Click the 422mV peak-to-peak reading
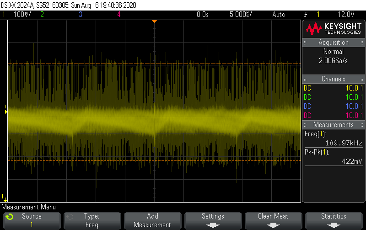 [x=352, y=161]
